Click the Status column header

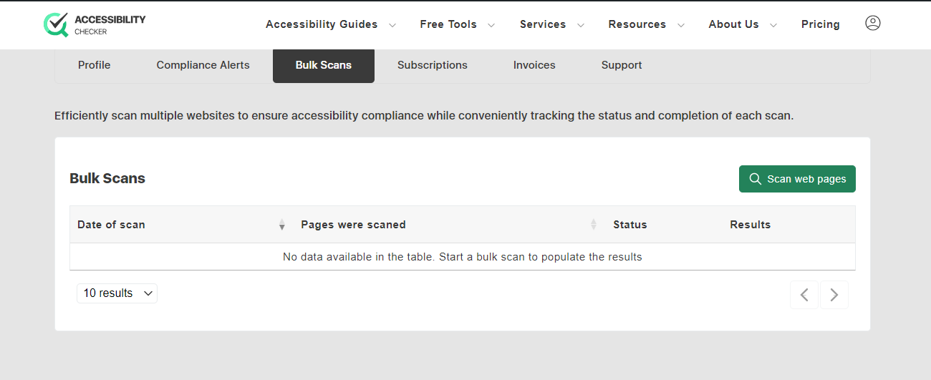point(630,225)
